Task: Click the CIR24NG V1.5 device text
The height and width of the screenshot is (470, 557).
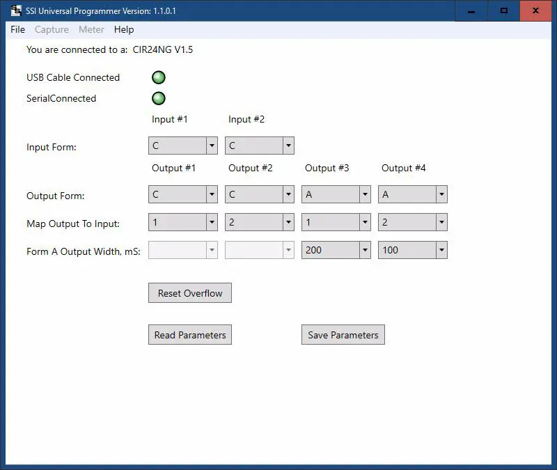Action: click(163, 49)
